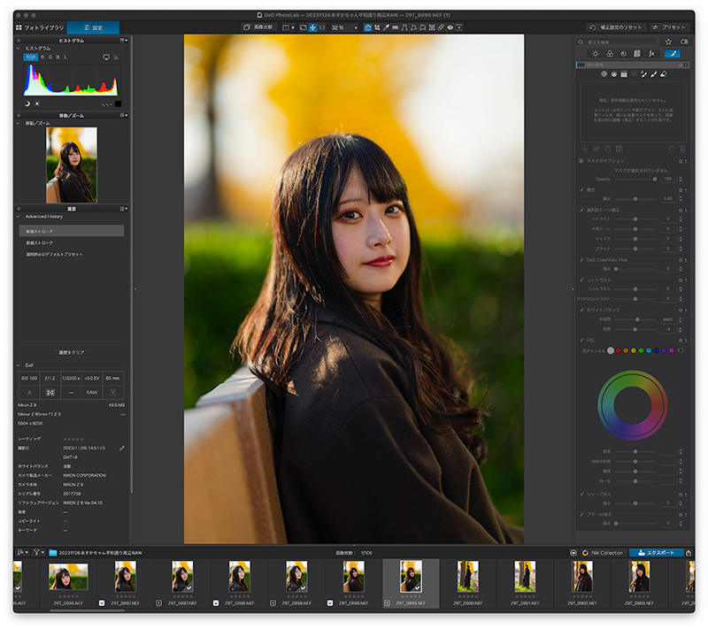
Task: Adjust the 色温度 white balance temperature slider
Action: point(635,319)
